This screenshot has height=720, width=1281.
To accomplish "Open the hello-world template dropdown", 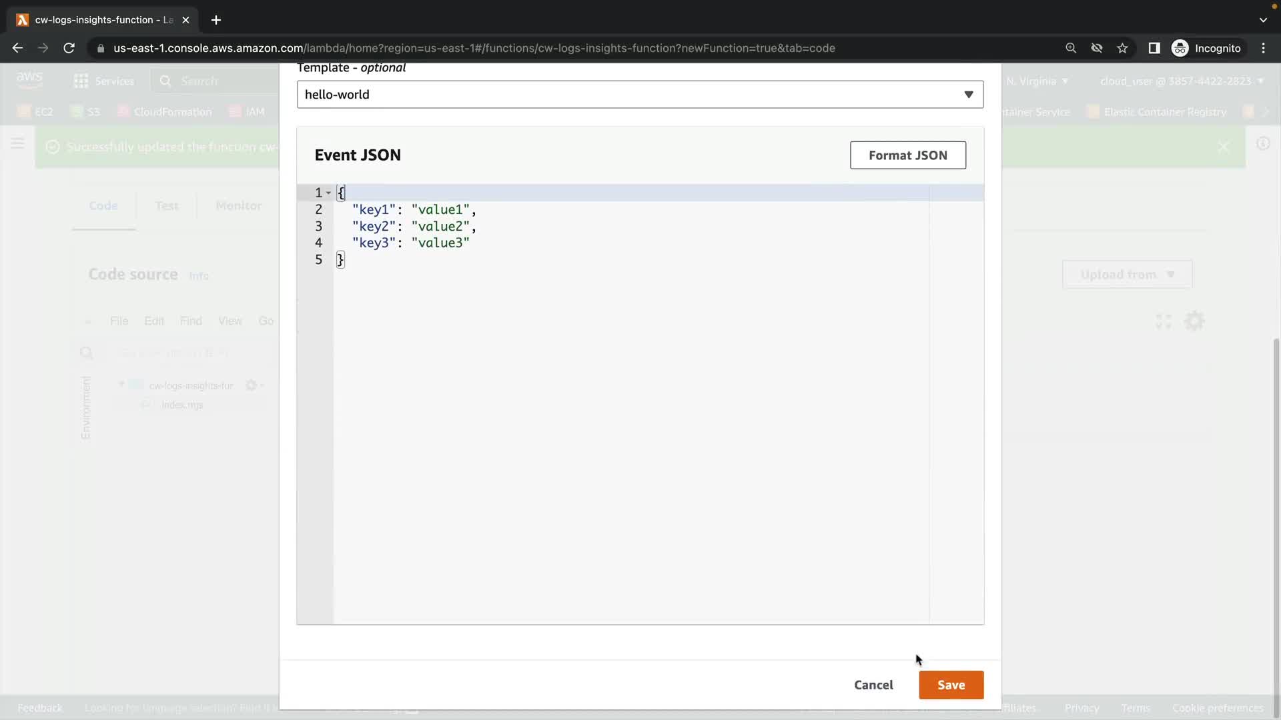I will point(640,95).
